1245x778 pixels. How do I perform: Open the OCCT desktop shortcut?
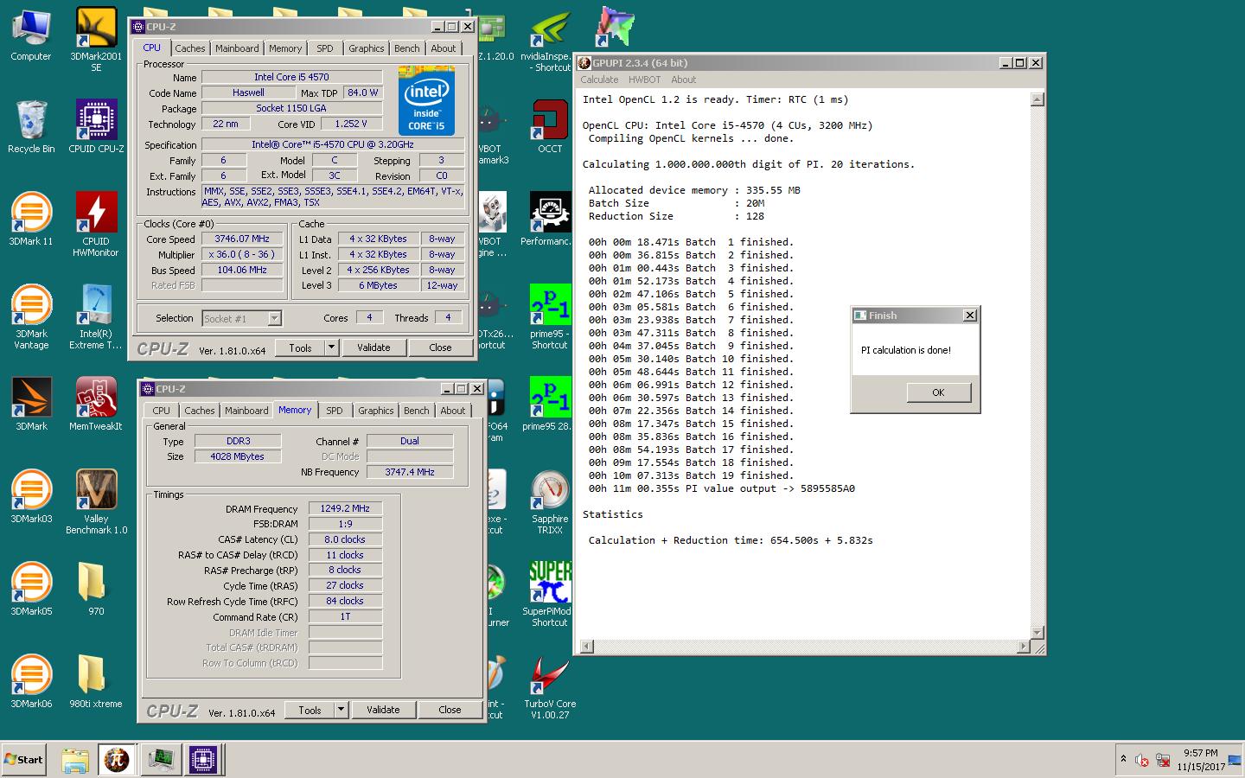(x=550, y=126)
